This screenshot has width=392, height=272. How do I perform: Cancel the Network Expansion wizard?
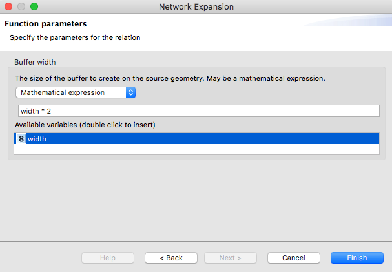[x=294, y=258]
